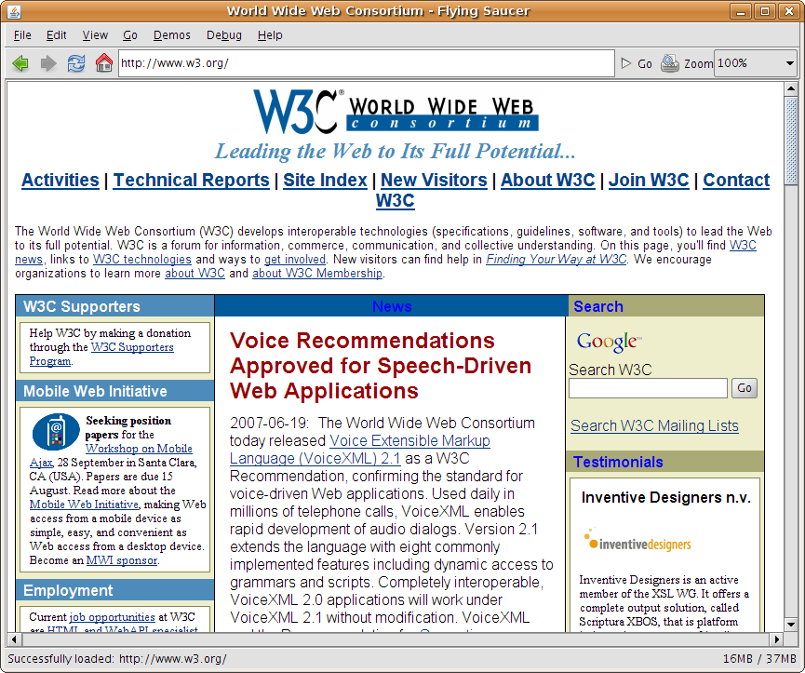Click the inventivedesigners logo
Viewport: 805px width, 673px height.
point(637,541)
